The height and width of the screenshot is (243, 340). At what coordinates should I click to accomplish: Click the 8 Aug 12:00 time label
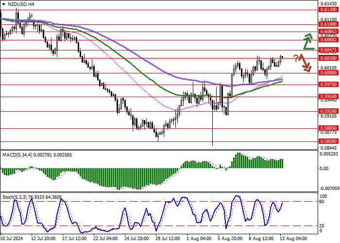tap(262, 239)
